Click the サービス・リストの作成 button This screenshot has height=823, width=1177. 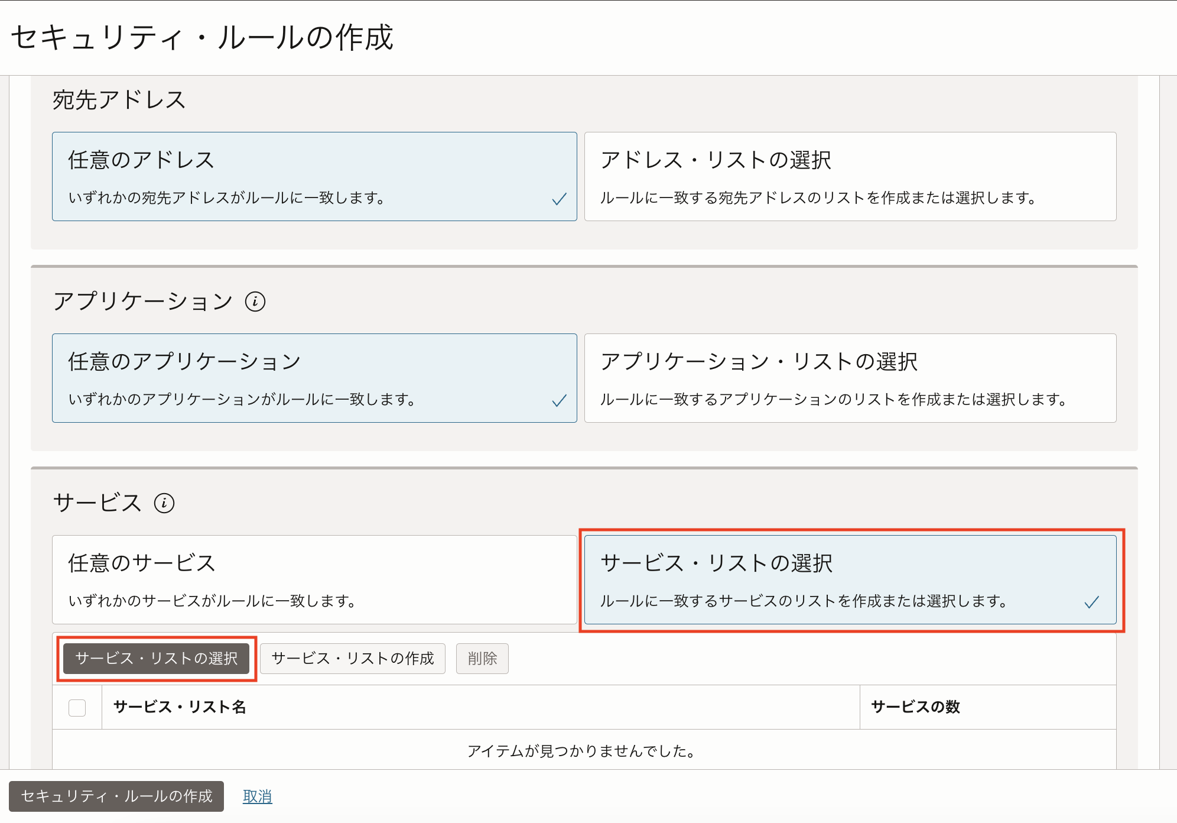(353, 659)
